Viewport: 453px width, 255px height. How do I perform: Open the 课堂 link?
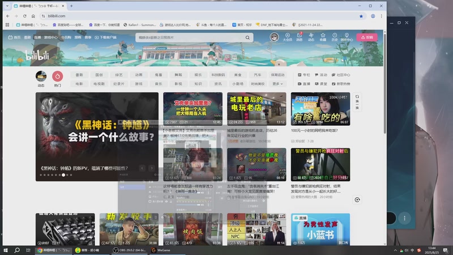click(321, 84)
